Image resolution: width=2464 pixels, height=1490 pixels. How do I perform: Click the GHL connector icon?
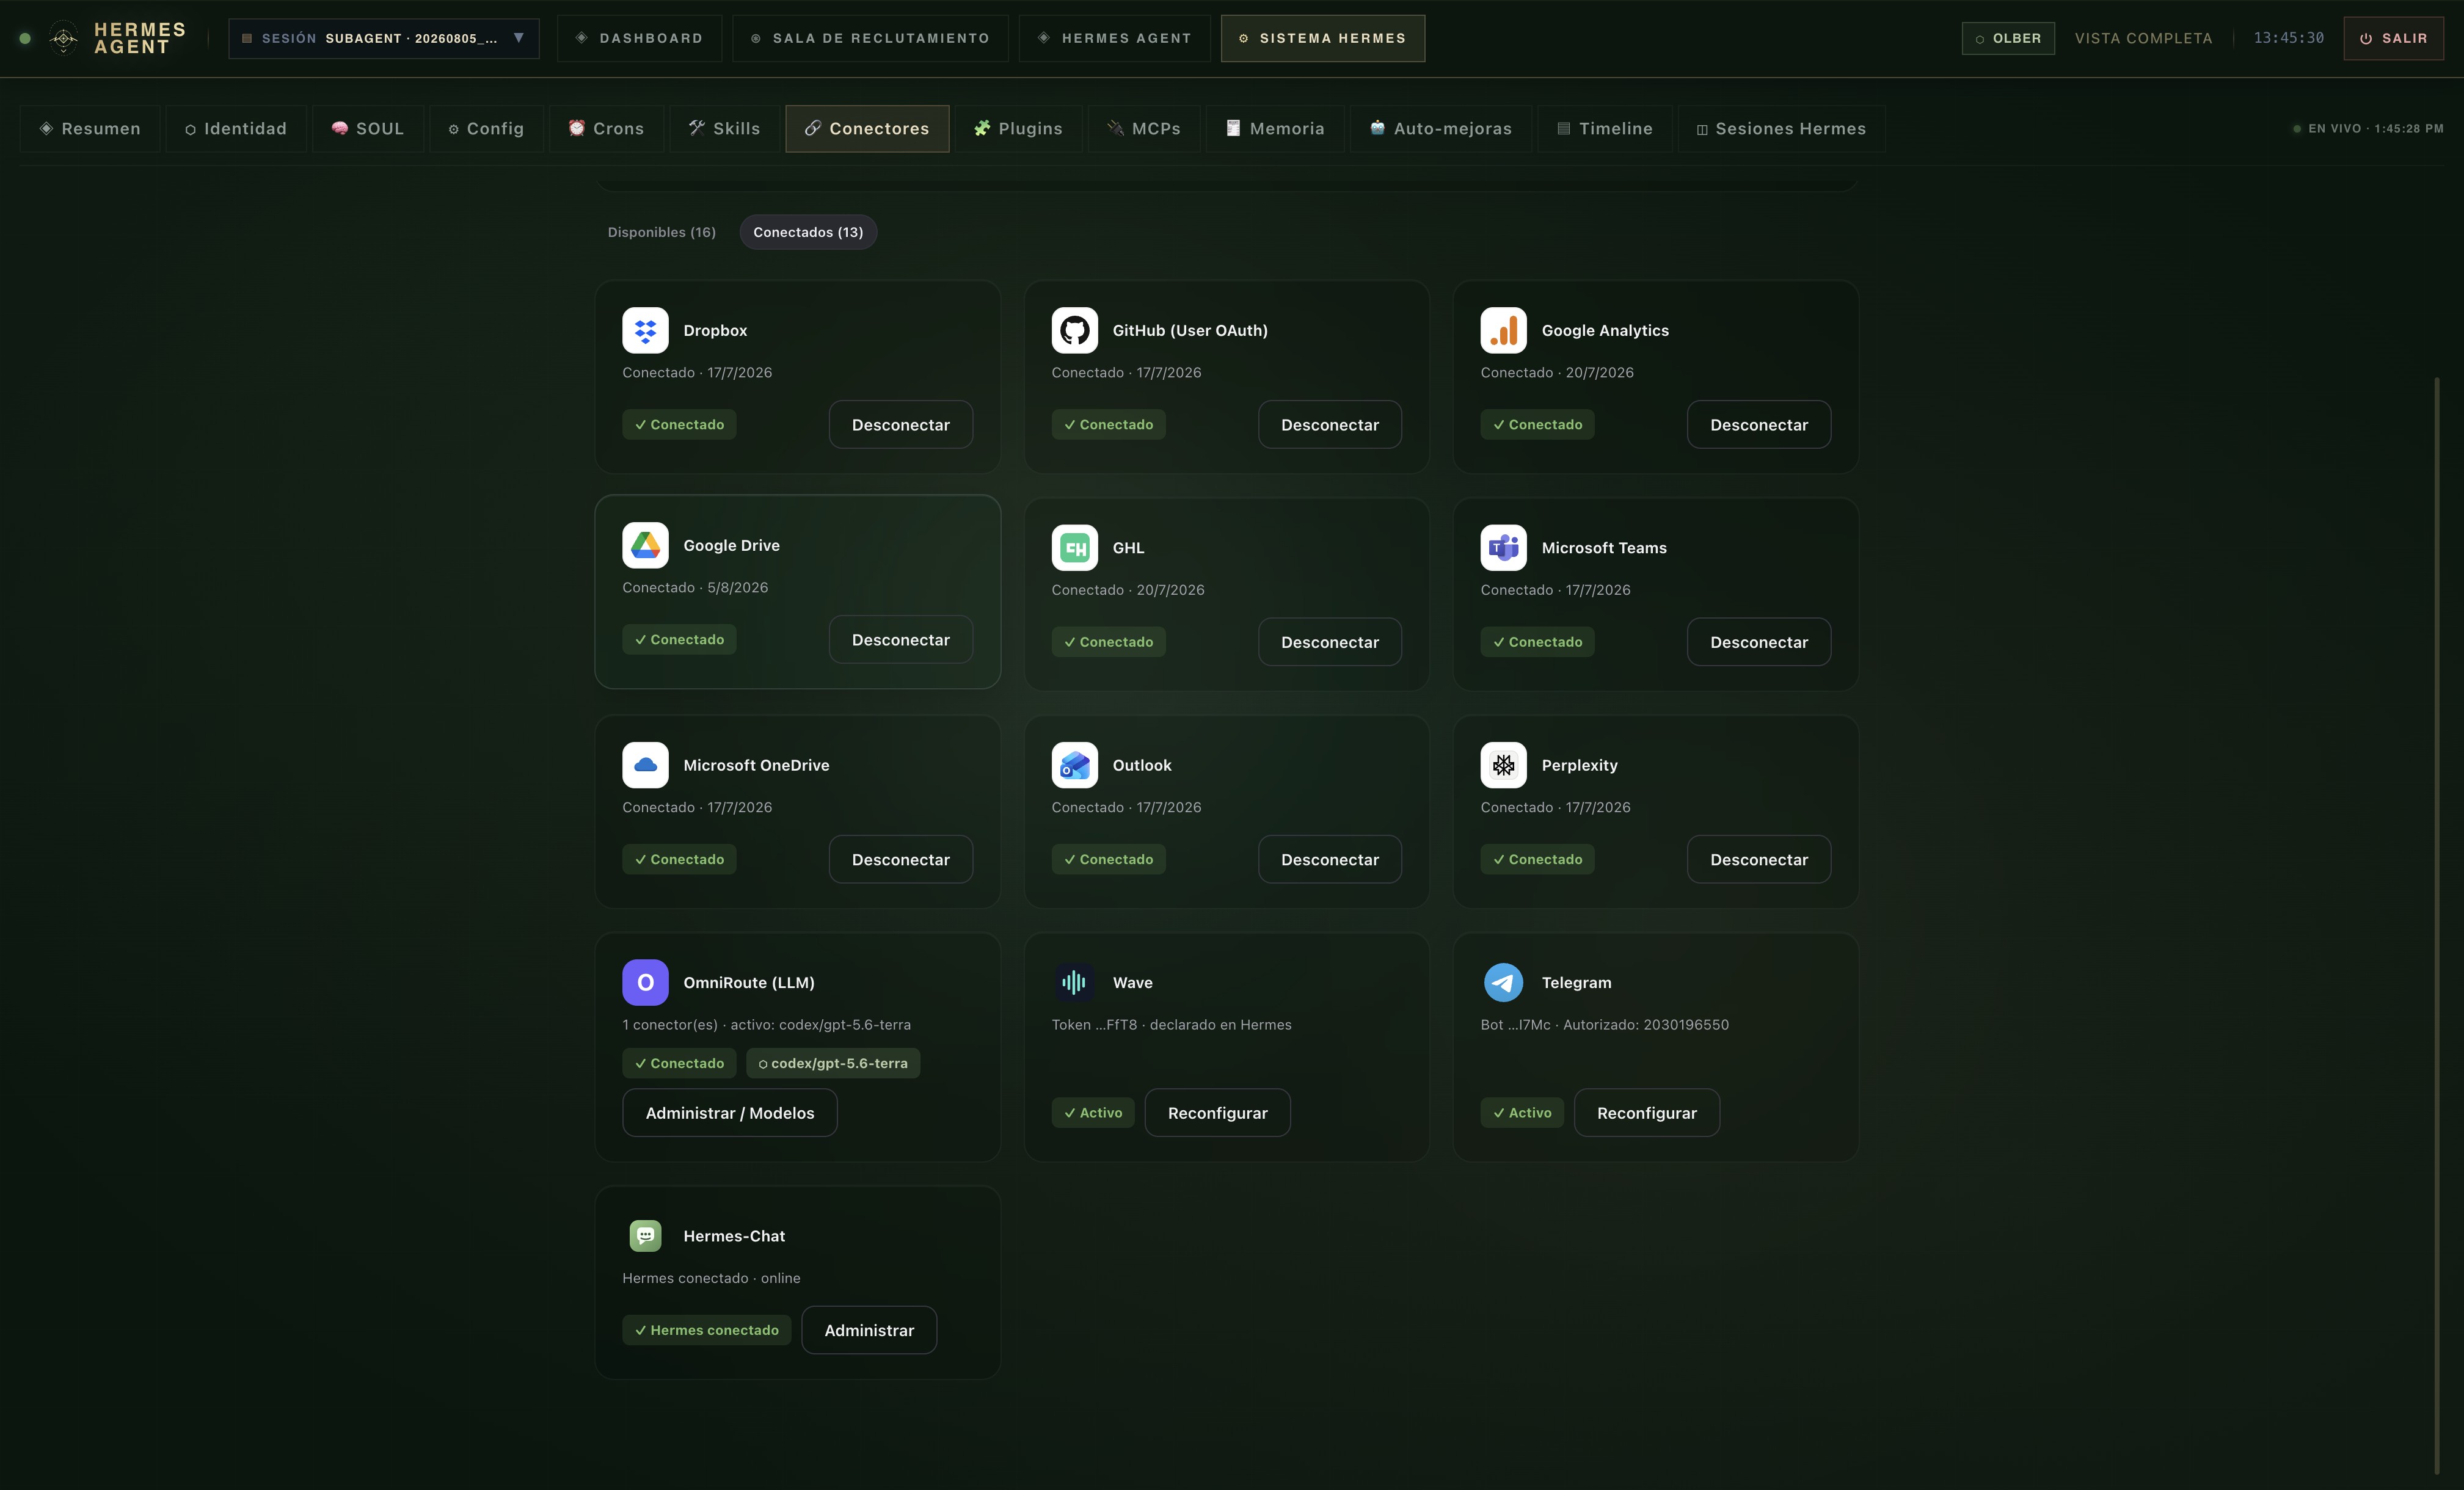pos(1075,548)
